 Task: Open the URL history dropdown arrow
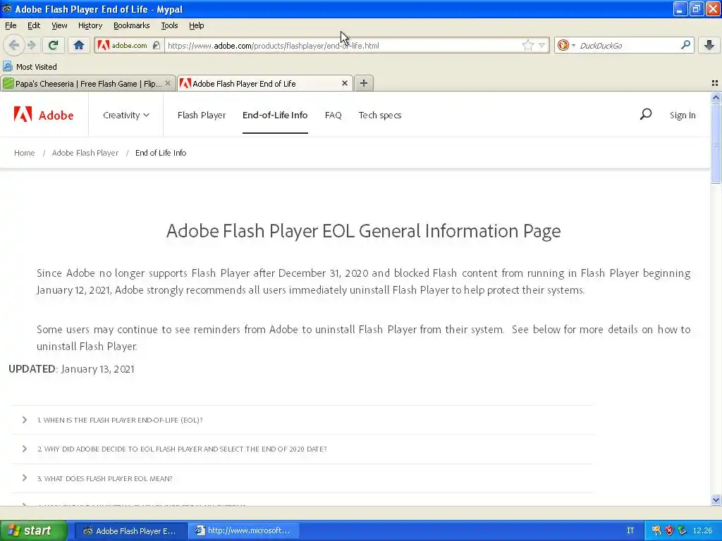coord(542,45)
